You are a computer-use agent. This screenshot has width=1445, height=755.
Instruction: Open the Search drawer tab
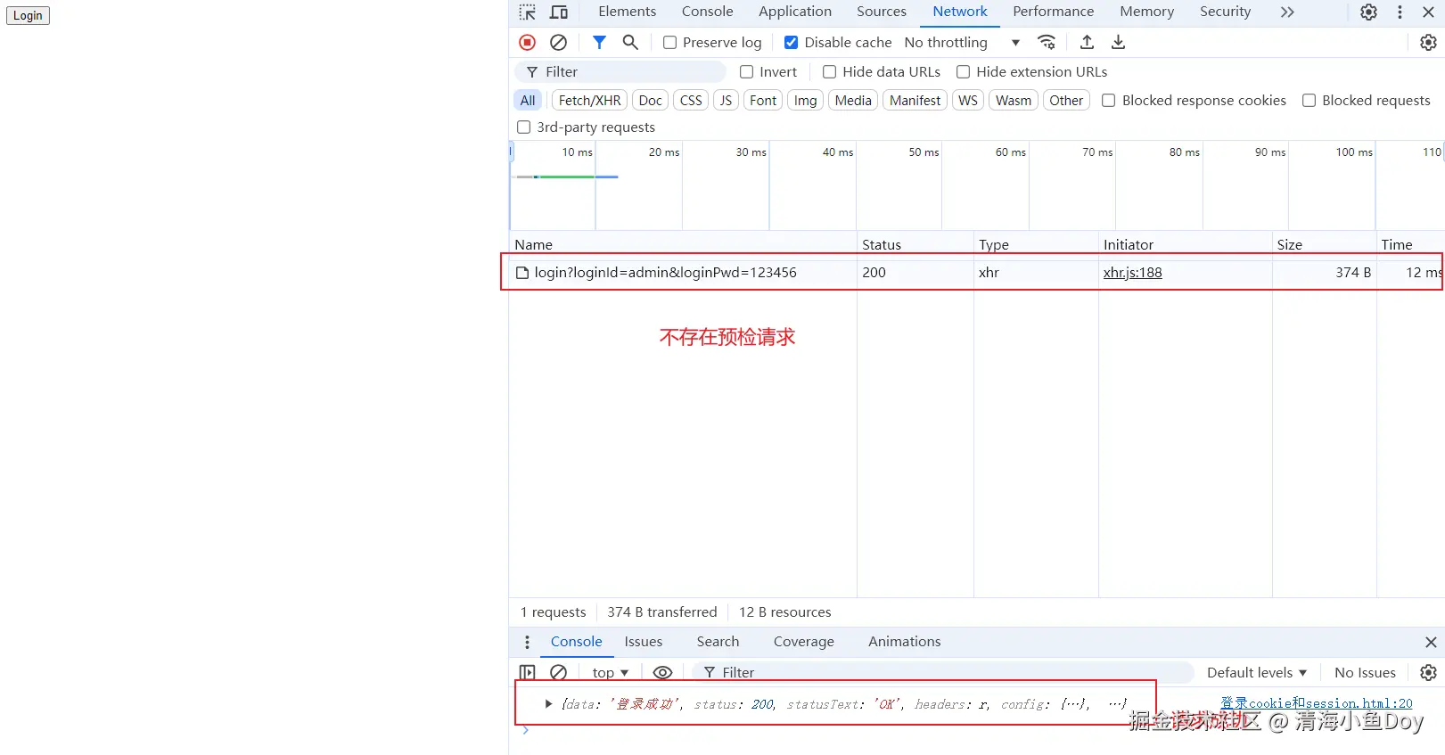[718, 642]
